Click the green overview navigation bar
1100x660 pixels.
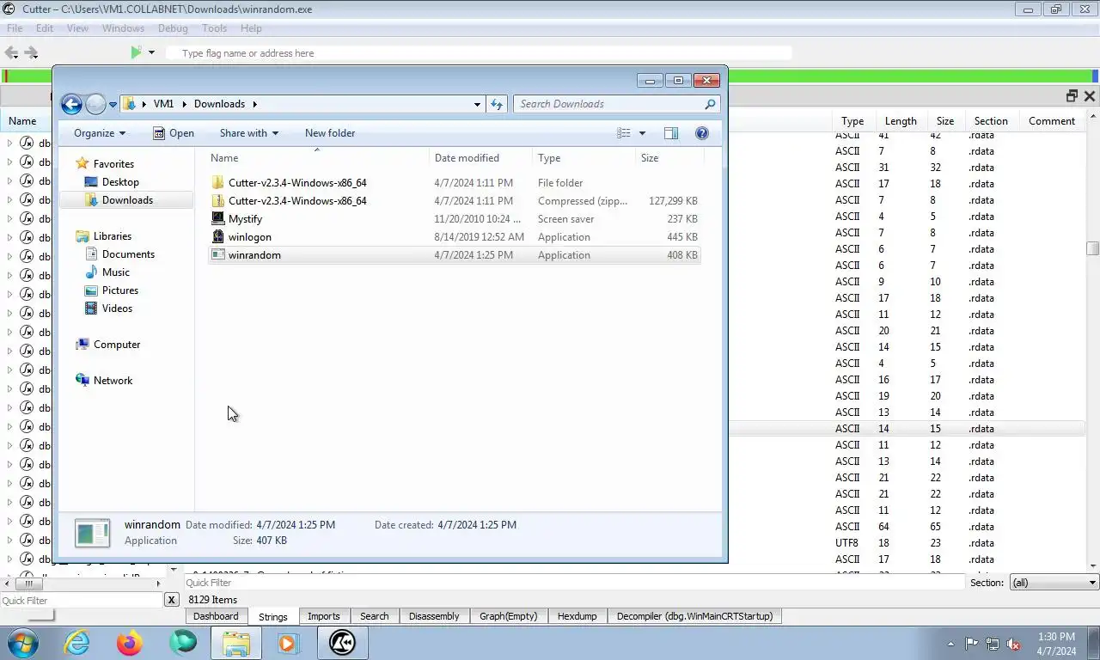[550, 76]
